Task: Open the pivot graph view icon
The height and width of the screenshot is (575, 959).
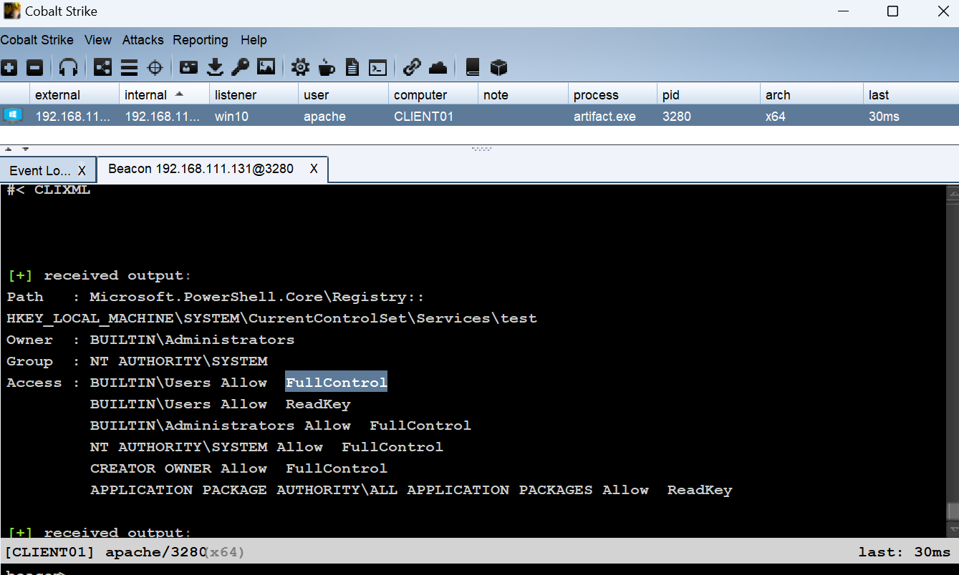Action: coord(103,67)
